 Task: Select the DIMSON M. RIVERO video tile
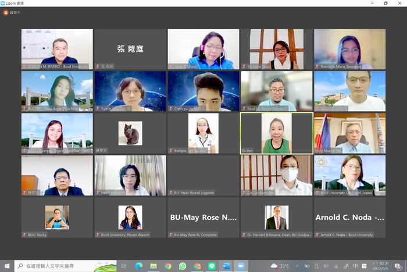[x=57, y=49]
